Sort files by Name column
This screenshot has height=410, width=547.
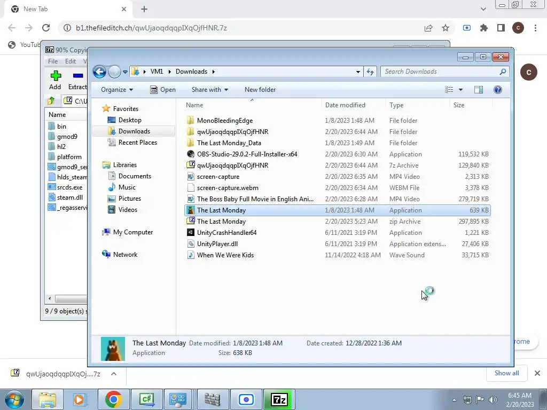[194, 105]
